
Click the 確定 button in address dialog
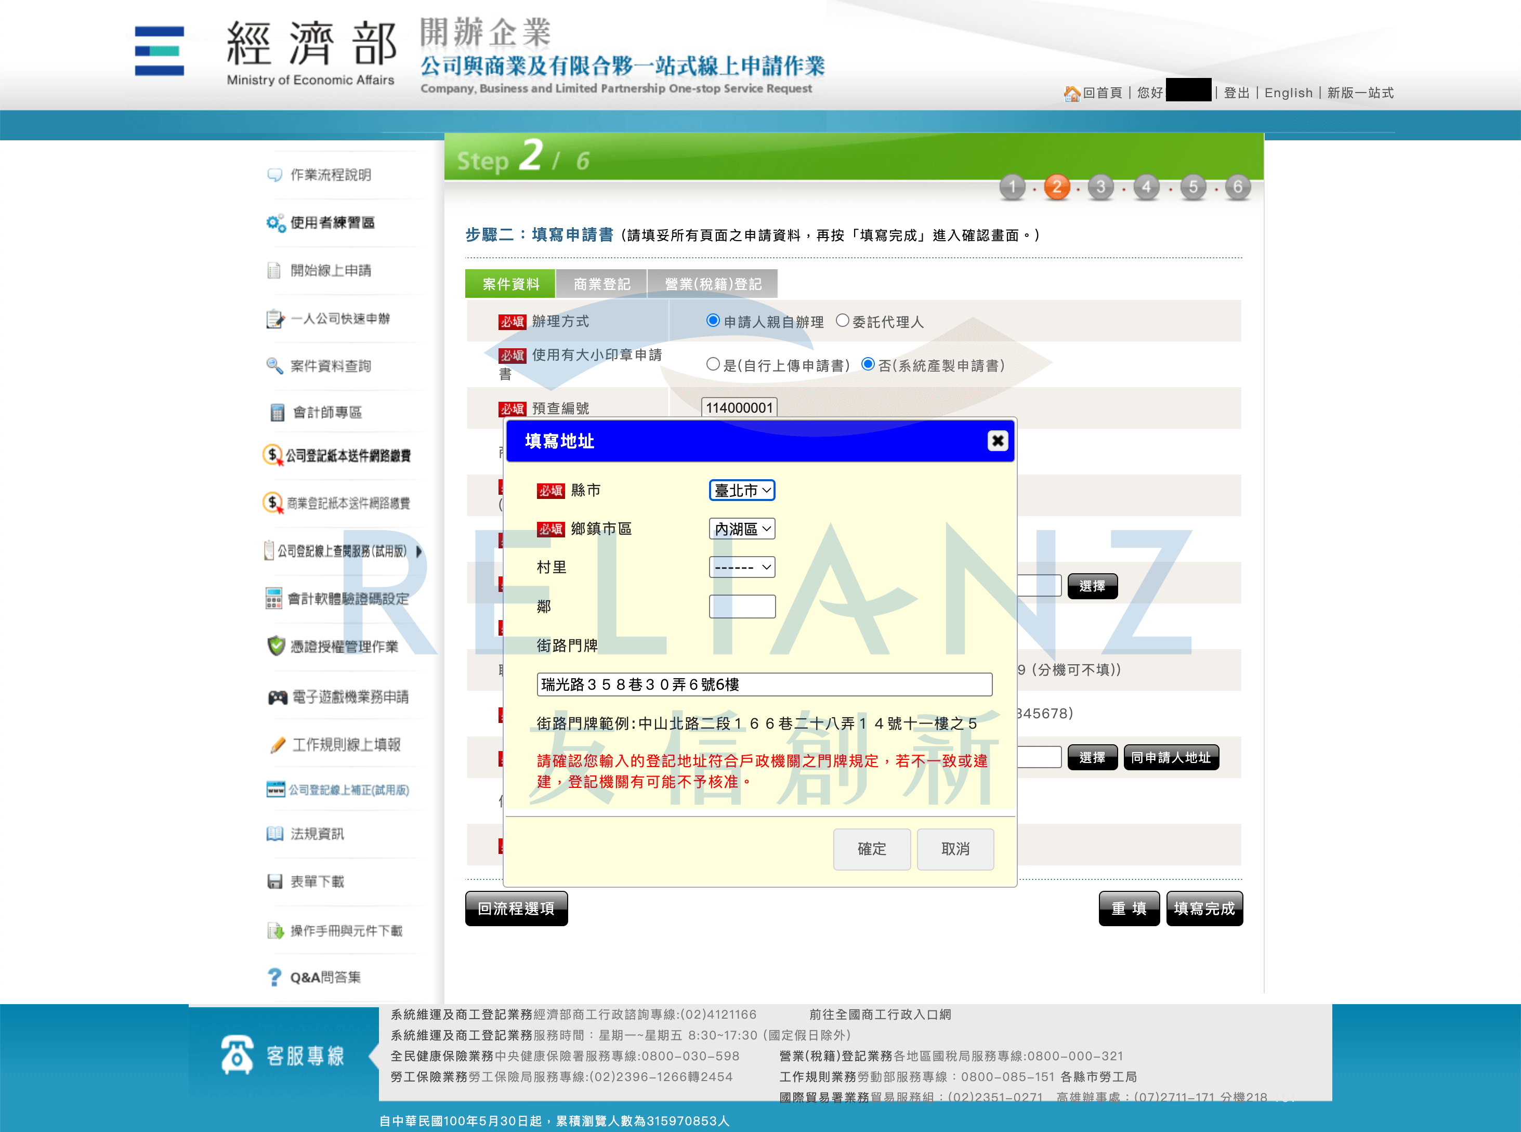pyautogui.click(x=872, y=850)
